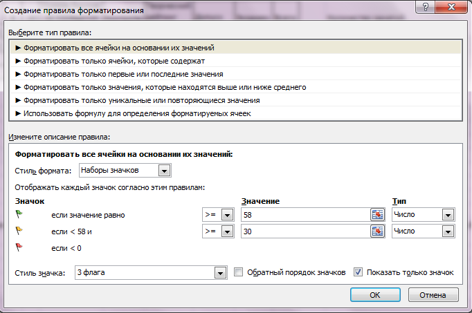Select rule for unique or duplicate values
Viewport: 472px width, 313px height.
235,100
